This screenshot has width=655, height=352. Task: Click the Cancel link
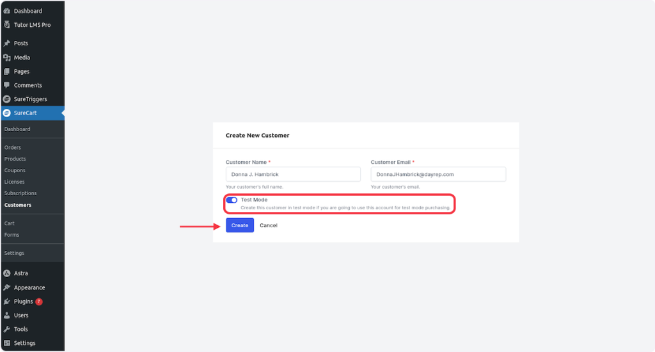[269, 225]
